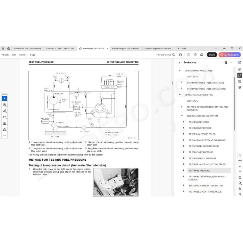
Task: Switch to second Komatsu PC290LCi-11E0 PC290 tab
Action: [x=61, y=49]
